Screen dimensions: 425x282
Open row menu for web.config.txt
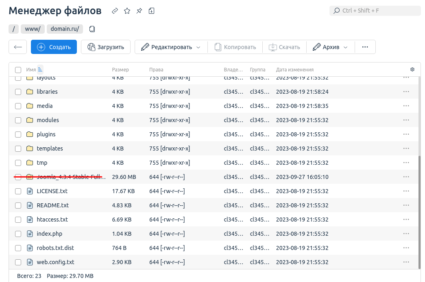click(406, 262)
